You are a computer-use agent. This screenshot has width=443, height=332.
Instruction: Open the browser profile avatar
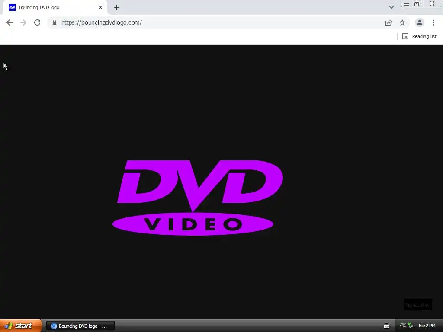pos(420,22)
